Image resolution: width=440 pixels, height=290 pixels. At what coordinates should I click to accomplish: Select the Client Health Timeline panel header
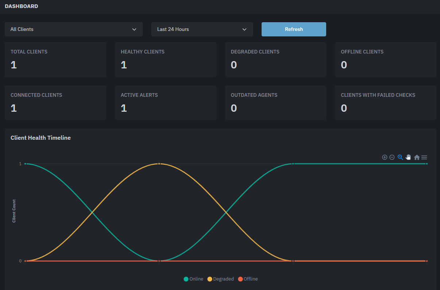tap(40, 138)
